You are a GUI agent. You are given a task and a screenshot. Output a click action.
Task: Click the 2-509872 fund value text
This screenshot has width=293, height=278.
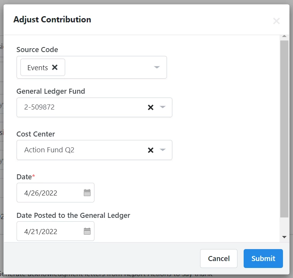coord(39,107)
